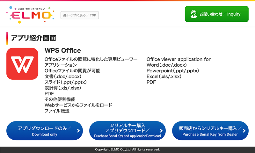Click the gradient accent bar beside アプリ紹介画面
This screenshot has width=255, height=153.
coord(7,38)
